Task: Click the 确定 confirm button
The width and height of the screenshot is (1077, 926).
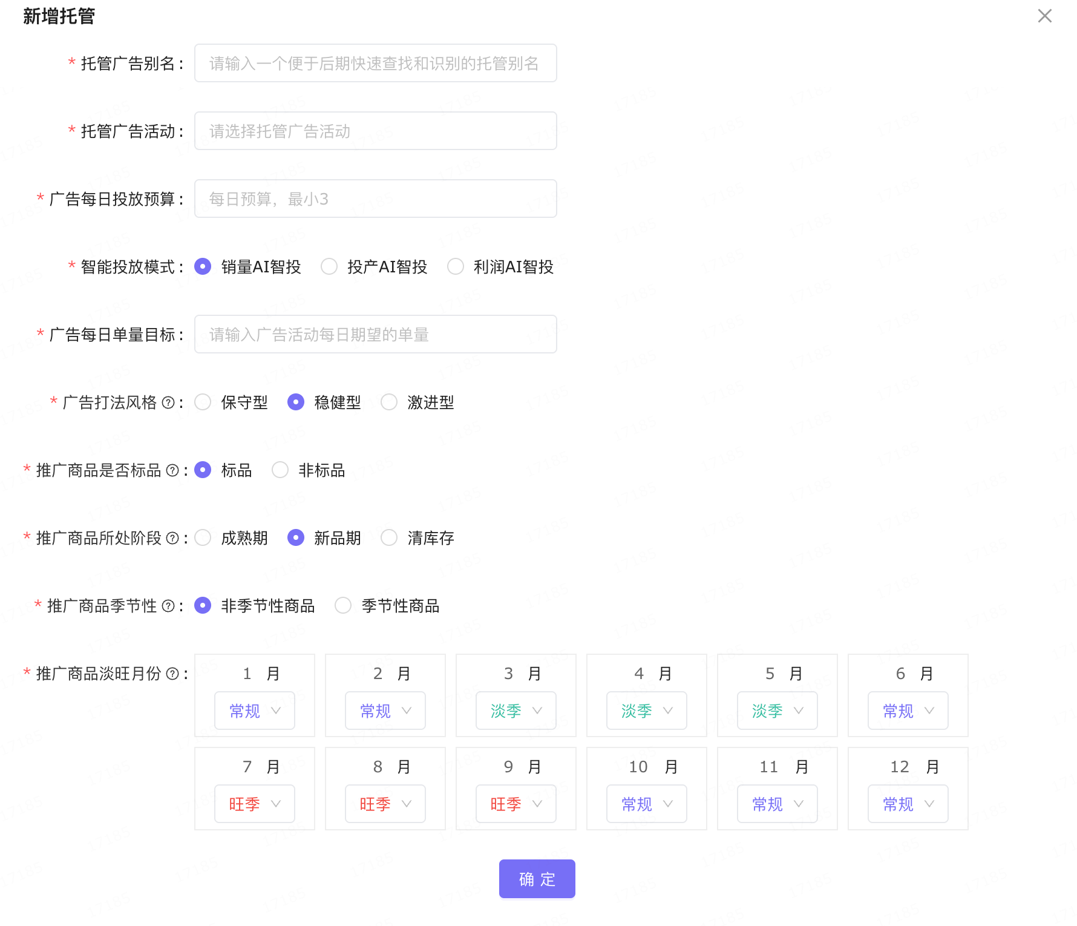Action: coord(536,879)
